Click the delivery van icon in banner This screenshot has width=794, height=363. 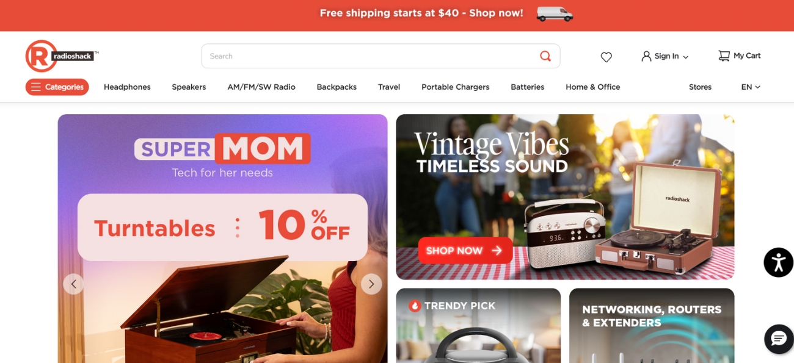point(555,13)
